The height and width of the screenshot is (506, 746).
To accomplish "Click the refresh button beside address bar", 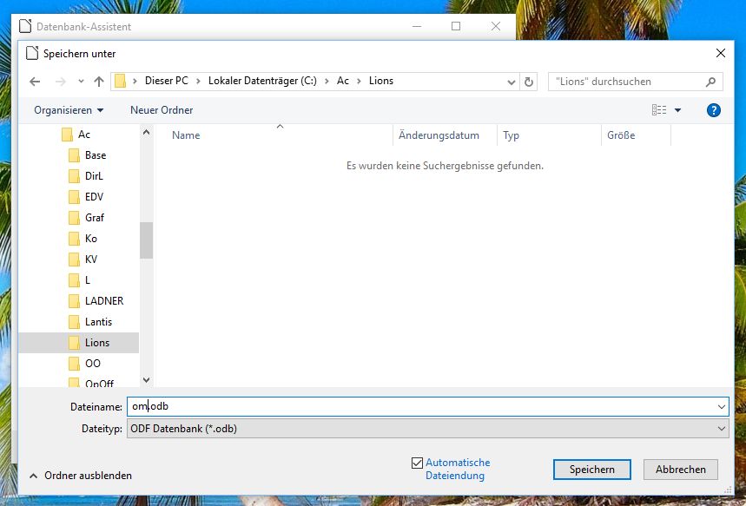I will (x=529, y=82).
